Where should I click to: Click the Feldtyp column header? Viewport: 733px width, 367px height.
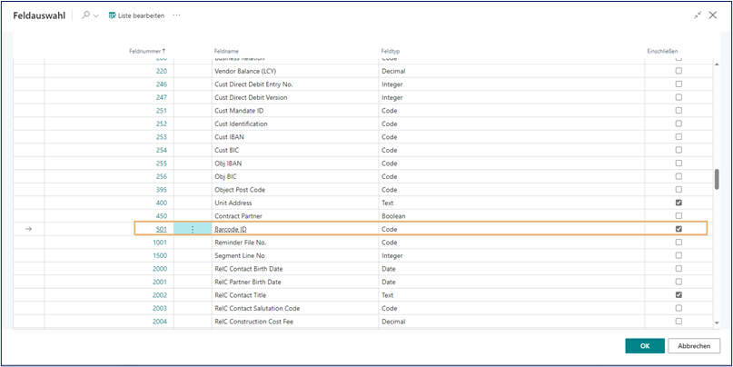(391, 51)
